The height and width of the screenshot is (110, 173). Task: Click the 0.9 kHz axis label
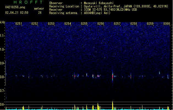click(x=2, y=63)
